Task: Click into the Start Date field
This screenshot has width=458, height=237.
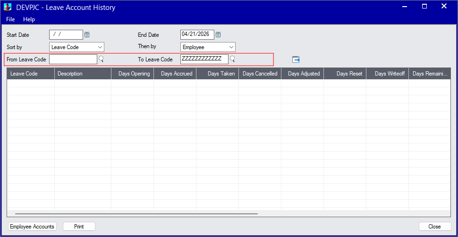Action: click(66, 34)
